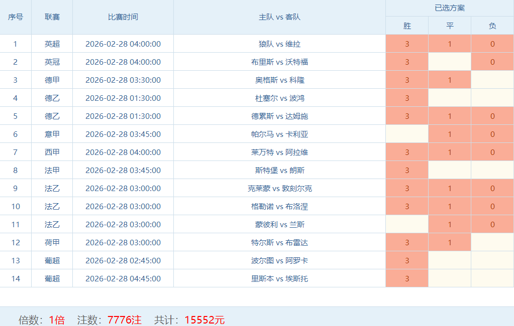Select the empty loss cell for 特尔斯 vs 布雷达
The image size is (514, 326).
[492, 242]
